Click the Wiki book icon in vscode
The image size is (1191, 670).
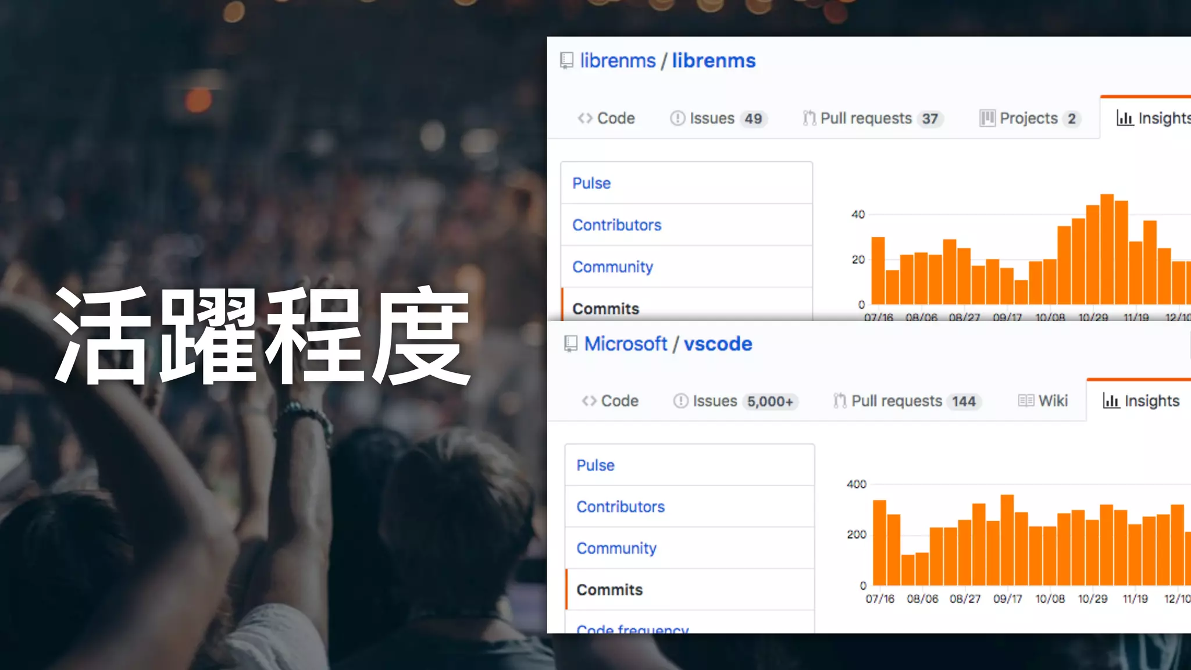[1026, 401]
